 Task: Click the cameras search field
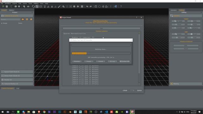(x=10, y=19)
